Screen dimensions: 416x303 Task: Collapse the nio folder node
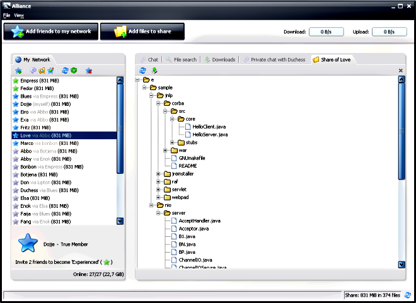pyautogui.click(x=151, y=205)
